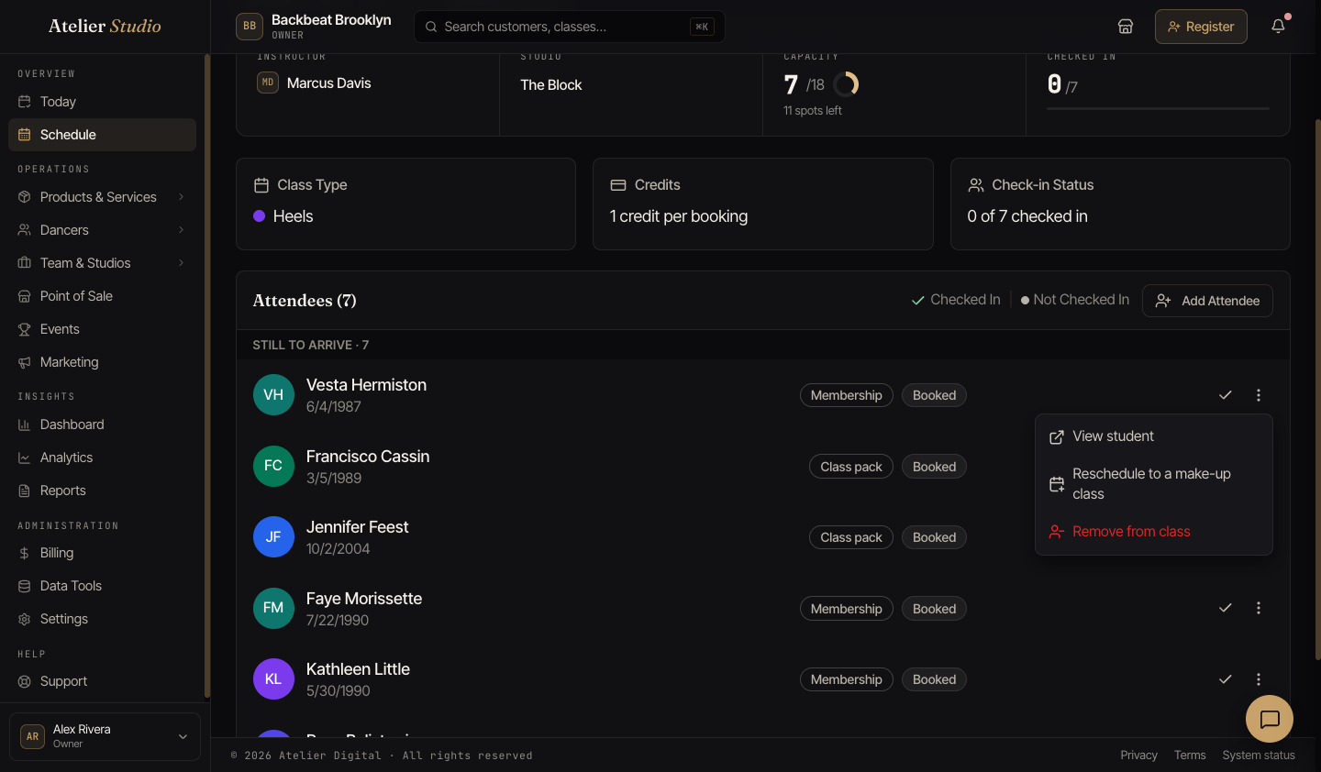1321x772 pixels.
Task: Expand Team & Studios submenu
Action: click(102, 263)
